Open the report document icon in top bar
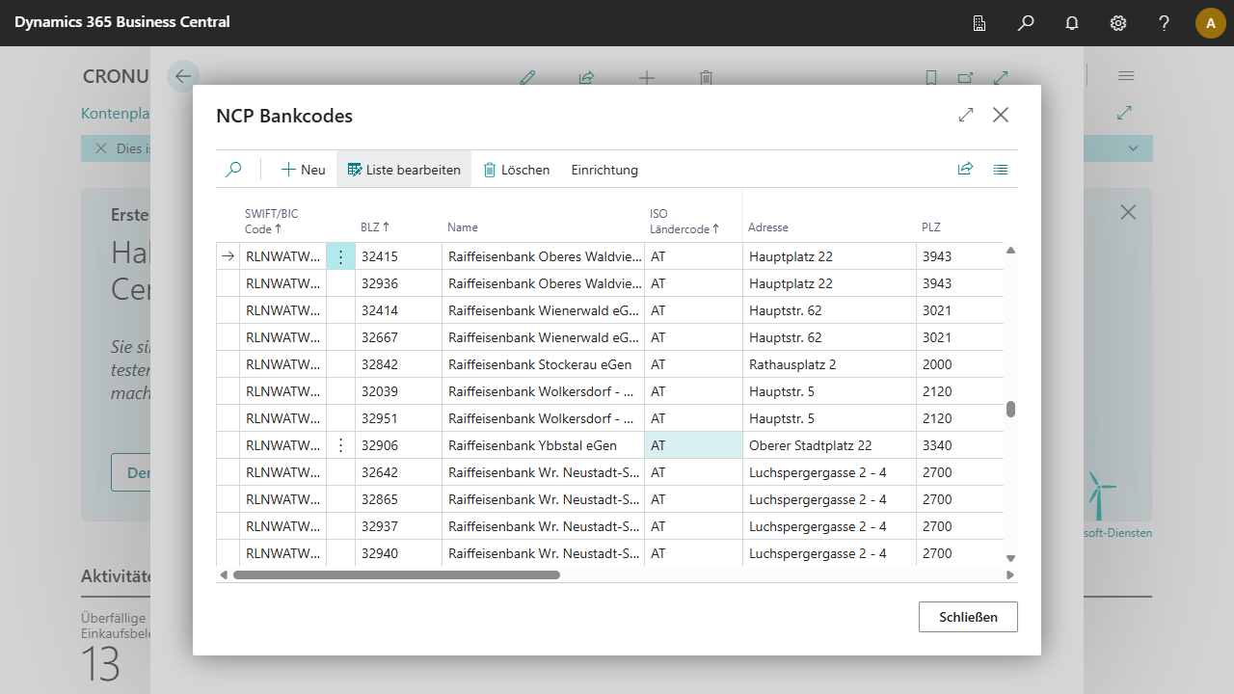Screen dimensions: 1234x694 [x=979, y=23]
